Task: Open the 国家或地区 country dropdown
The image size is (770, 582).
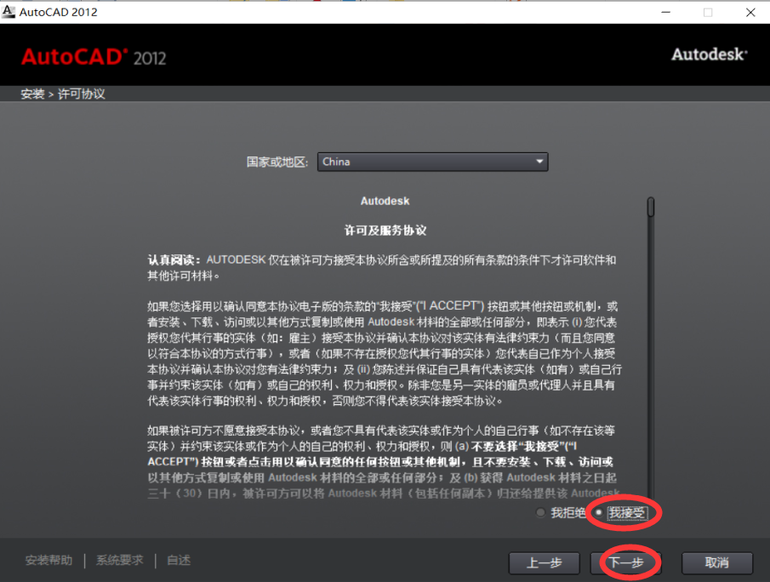Action: (432, 162)
